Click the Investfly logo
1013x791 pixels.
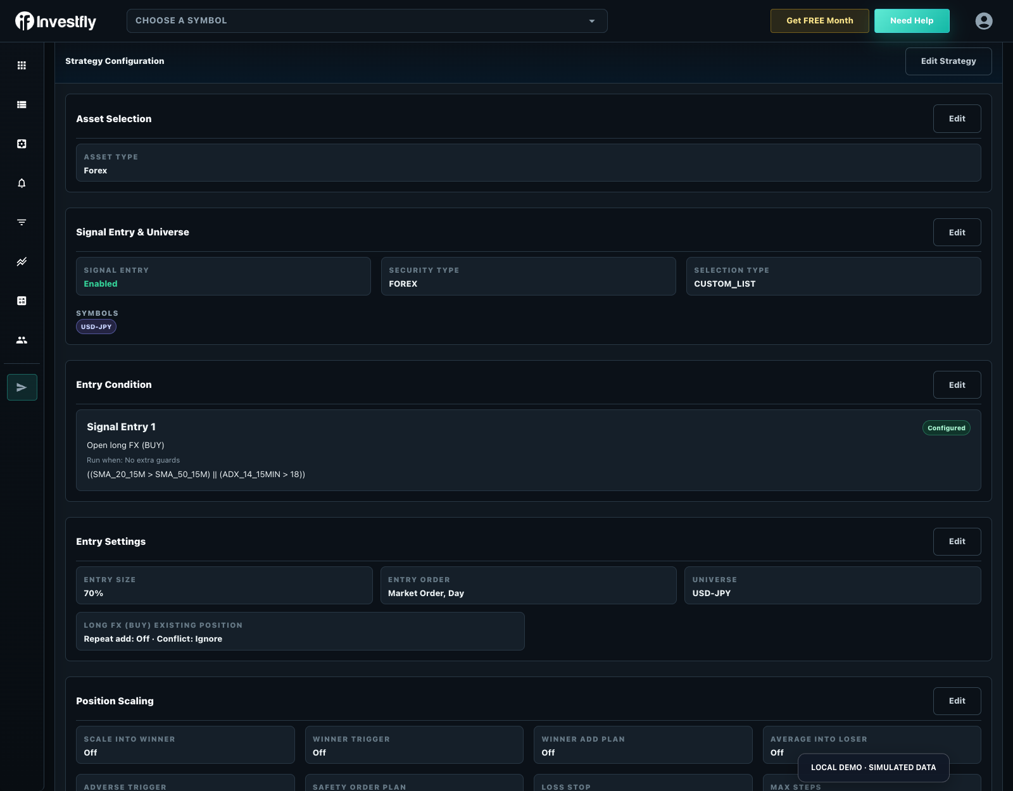pos(56,22)
